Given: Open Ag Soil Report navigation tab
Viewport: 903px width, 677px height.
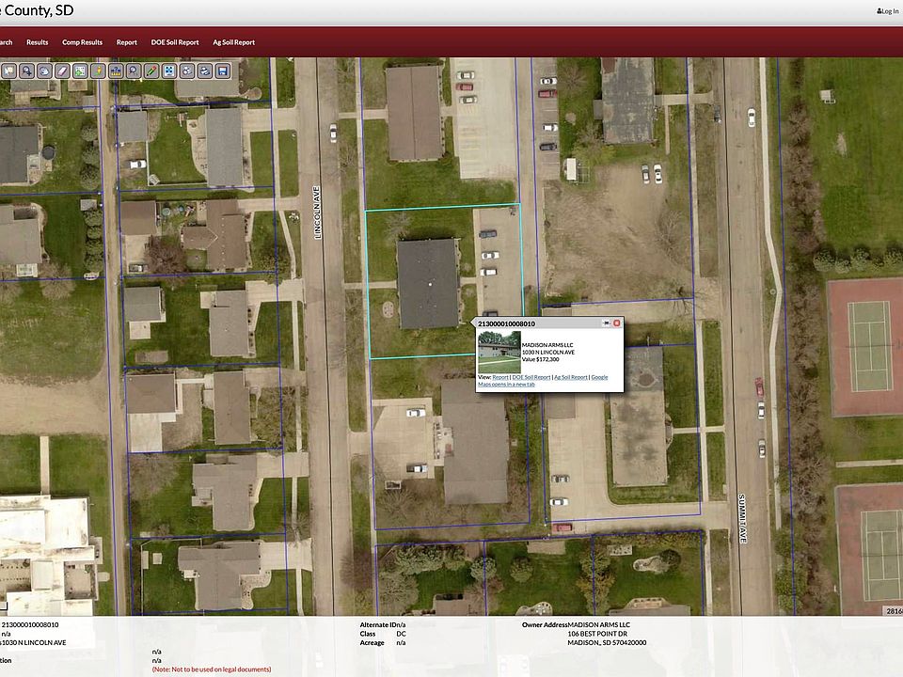Looking at the screenshot, I should [233, 42].
